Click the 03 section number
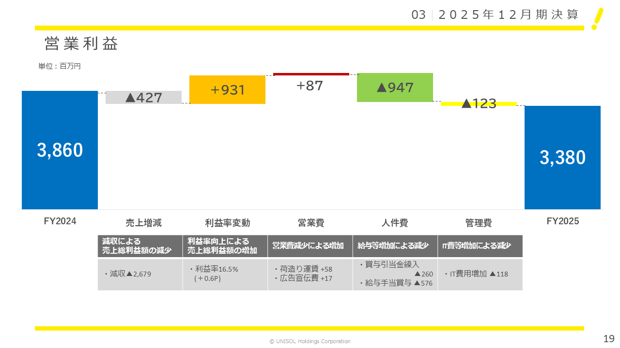This screenshot has width=620, height=348. pyautogui.click(x=418, y=15)
